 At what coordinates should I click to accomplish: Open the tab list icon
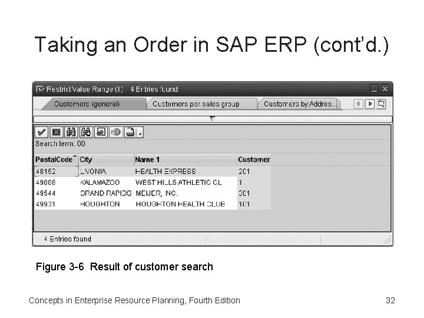pyautogui.click(x=381, y=104)
